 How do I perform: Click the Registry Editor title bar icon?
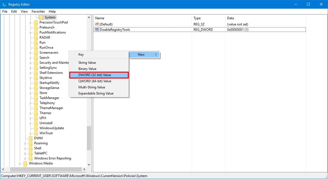click(x=4, y=4)
